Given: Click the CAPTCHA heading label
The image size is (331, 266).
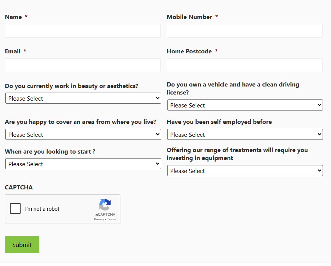Looking at the screenshot, I should coord(19,187).
